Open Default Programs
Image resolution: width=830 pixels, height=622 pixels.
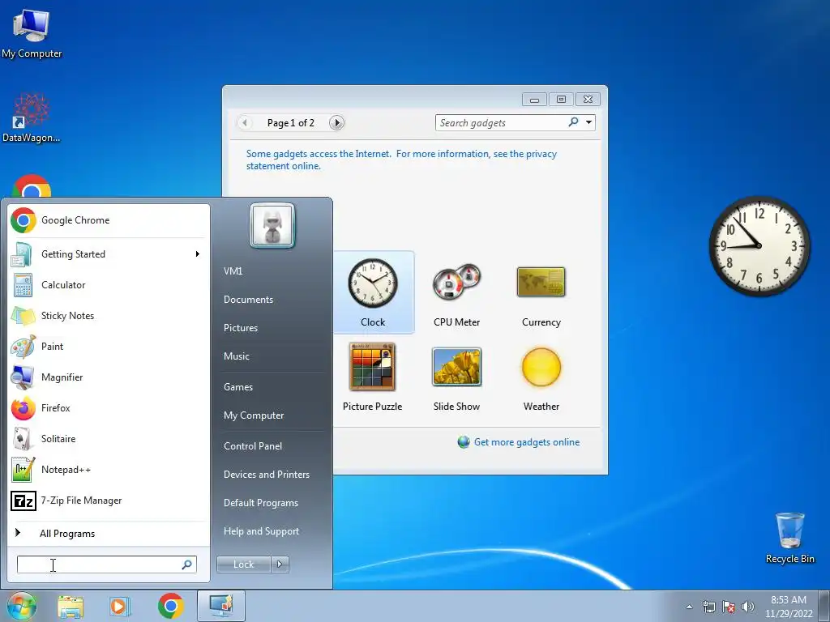pos(261,503)
